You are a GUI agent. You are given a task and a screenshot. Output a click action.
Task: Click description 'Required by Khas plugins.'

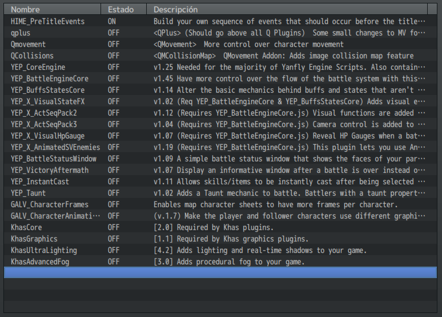213,227
